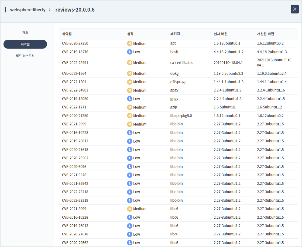Click current version 4.4.18-2ubuntu1.2
The image size is (302, 247).
pos(228,52)
